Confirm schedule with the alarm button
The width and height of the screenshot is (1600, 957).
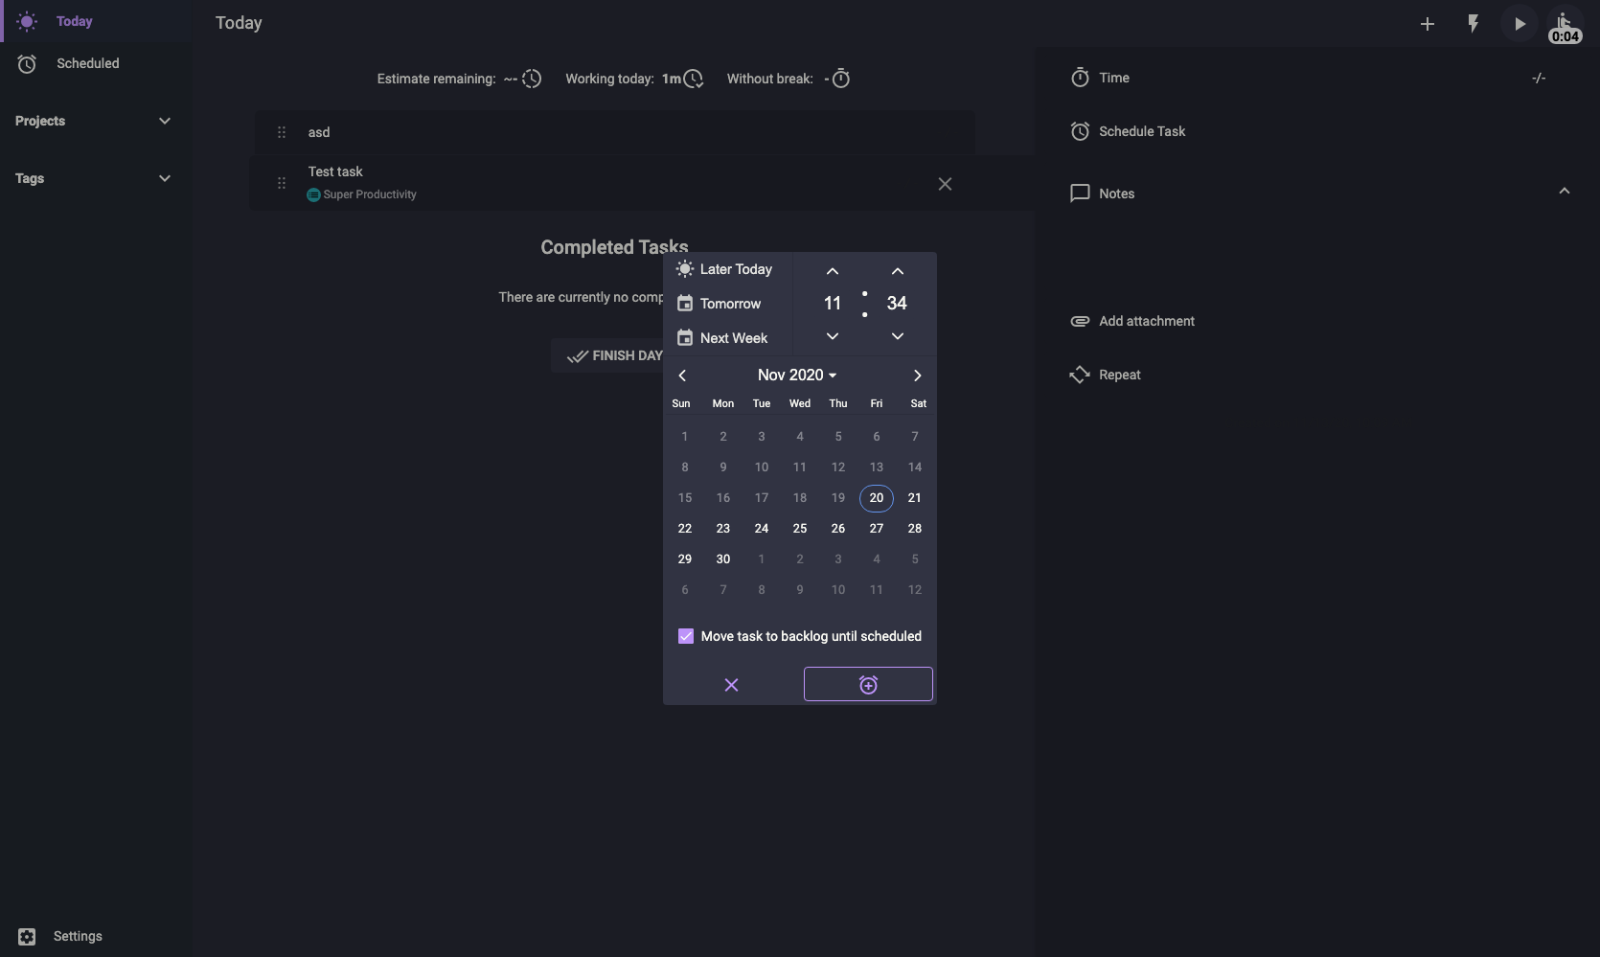click(x=866, y=684)
